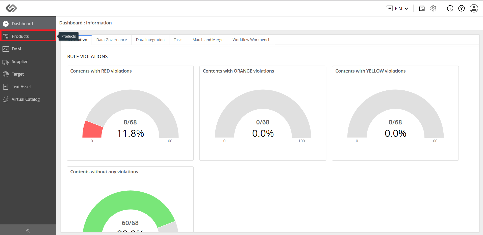Click the PIM archive box icon
The width and height of the screenshot is (483, 235).
pyautogui.click(x=390, y=8)
